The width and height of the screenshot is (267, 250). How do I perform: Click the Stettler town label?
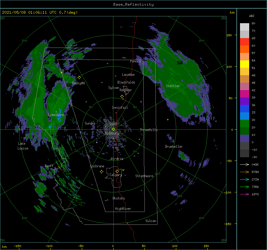pos(173,86)
